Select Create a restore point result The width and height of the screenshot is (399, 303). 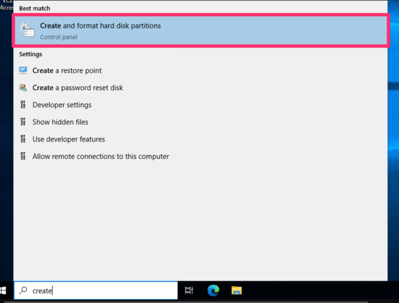point(67,71)
